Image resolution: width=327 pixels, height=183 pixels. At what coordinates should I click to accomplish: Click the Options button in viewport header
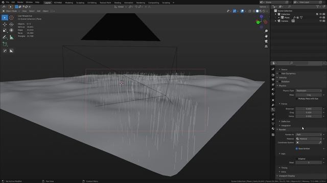(264, 7)
